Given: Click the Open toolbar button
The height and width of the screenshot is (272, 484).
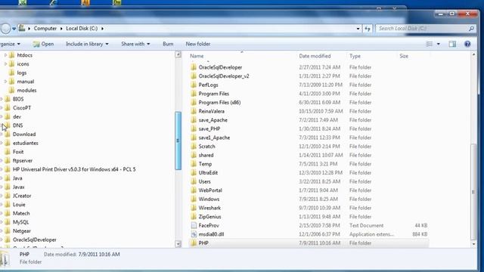Looking at the screenshot, I should click(44, 44).
